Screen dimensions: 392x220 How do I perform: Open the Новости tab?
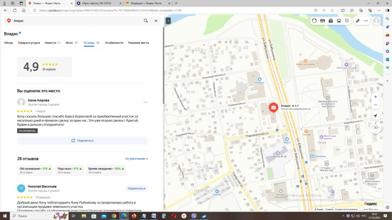(x=52, y=43)
